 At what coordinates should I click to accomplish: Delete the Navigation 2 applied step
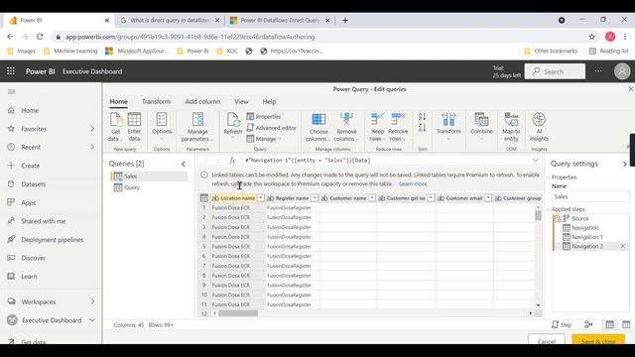coord(623,246)
